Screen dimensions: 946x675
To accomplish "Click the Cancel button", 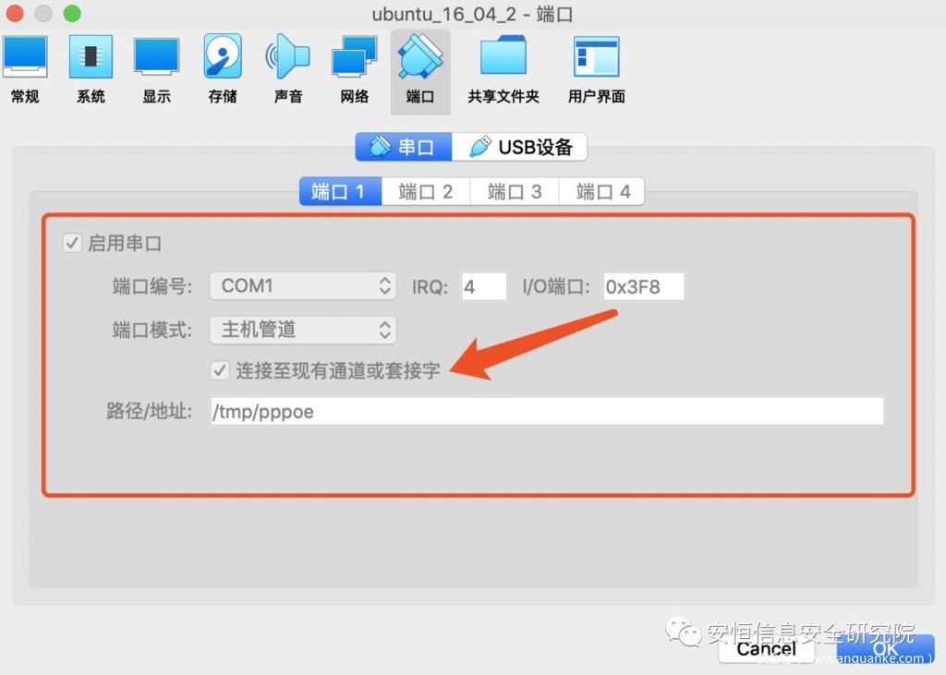I will [x=766, y=649].
